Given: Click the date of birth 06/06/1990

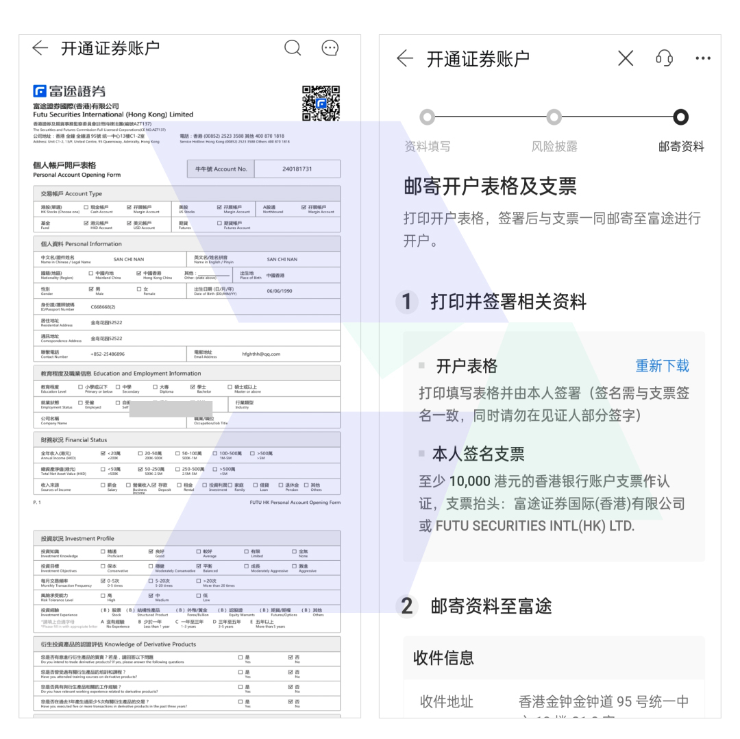Looking at the screenshot, I should pos(280,291).
